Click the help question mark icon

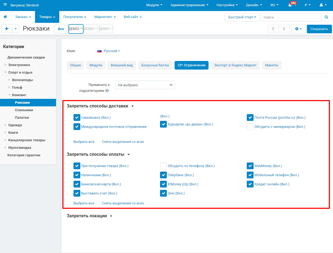click(107, 91)
